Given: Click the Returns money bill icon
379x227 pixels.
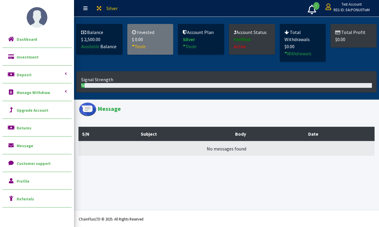Looking at the screenshot, I should (11, 128).
